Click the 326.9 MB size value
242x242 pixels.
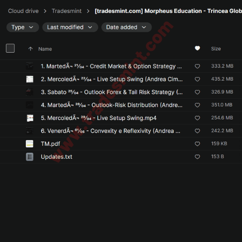pos(222,92)
